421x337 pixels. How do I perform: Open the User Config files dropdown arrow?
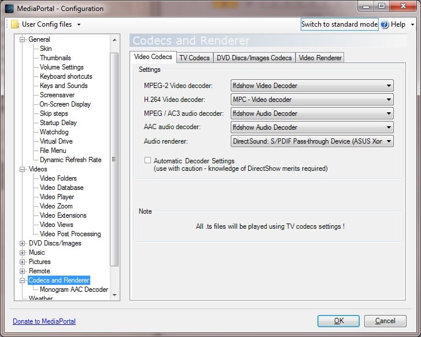pos(79,25)
